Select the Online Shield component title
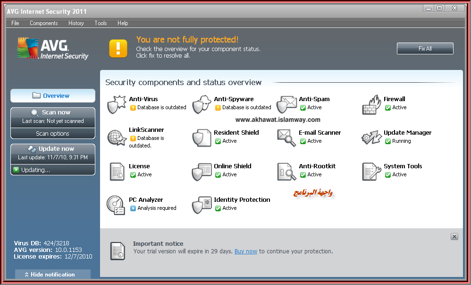The height and width of the screenshot is (285, 471). point(233,166)
